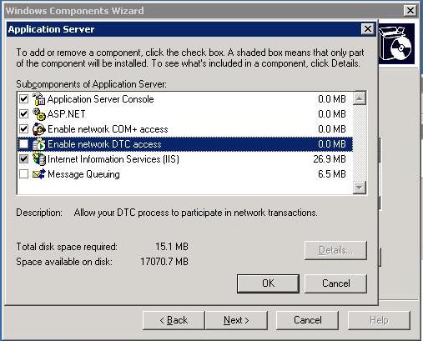Image resolution: width=423 pixels, height=341 pixels.
Task: Click the Message Queuing envelope icon
Action: pyautogui.click(x=38, y=174)
